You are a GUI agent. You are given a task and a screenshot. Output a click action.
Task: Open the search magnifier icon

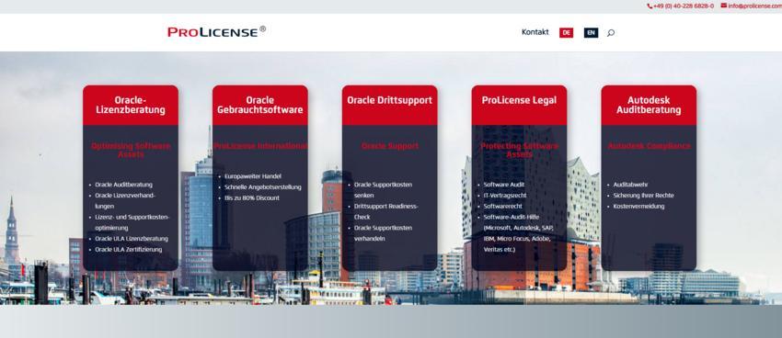611,33
